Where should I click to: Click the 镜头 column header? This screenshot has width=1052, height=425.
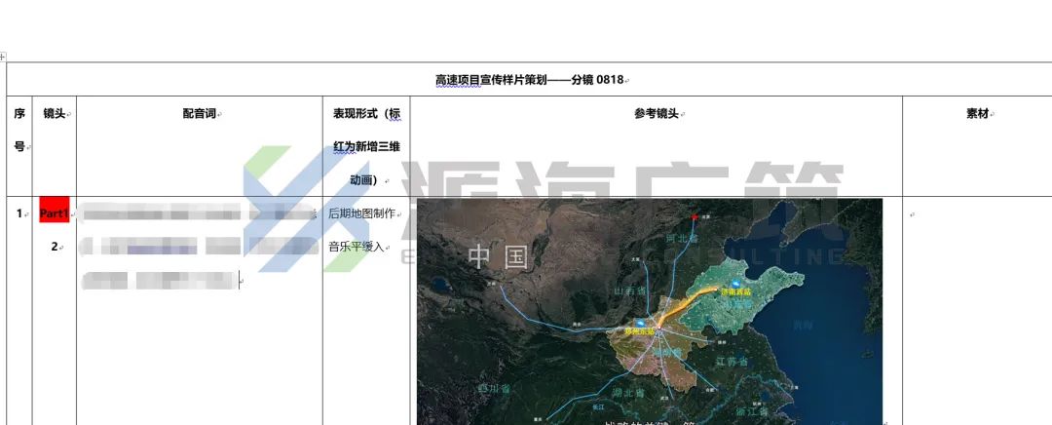55,114
